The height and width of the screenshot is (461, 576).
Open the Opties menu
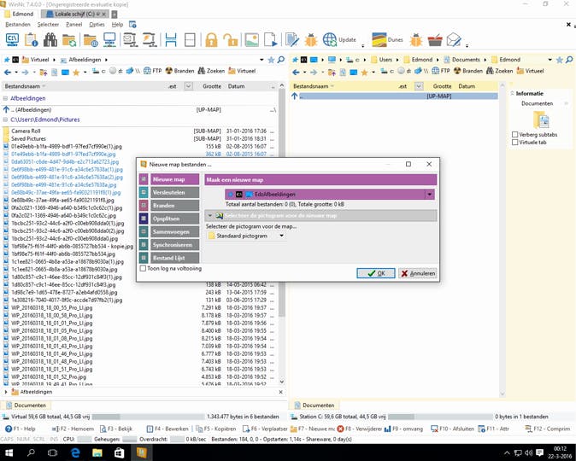[97, 25]
